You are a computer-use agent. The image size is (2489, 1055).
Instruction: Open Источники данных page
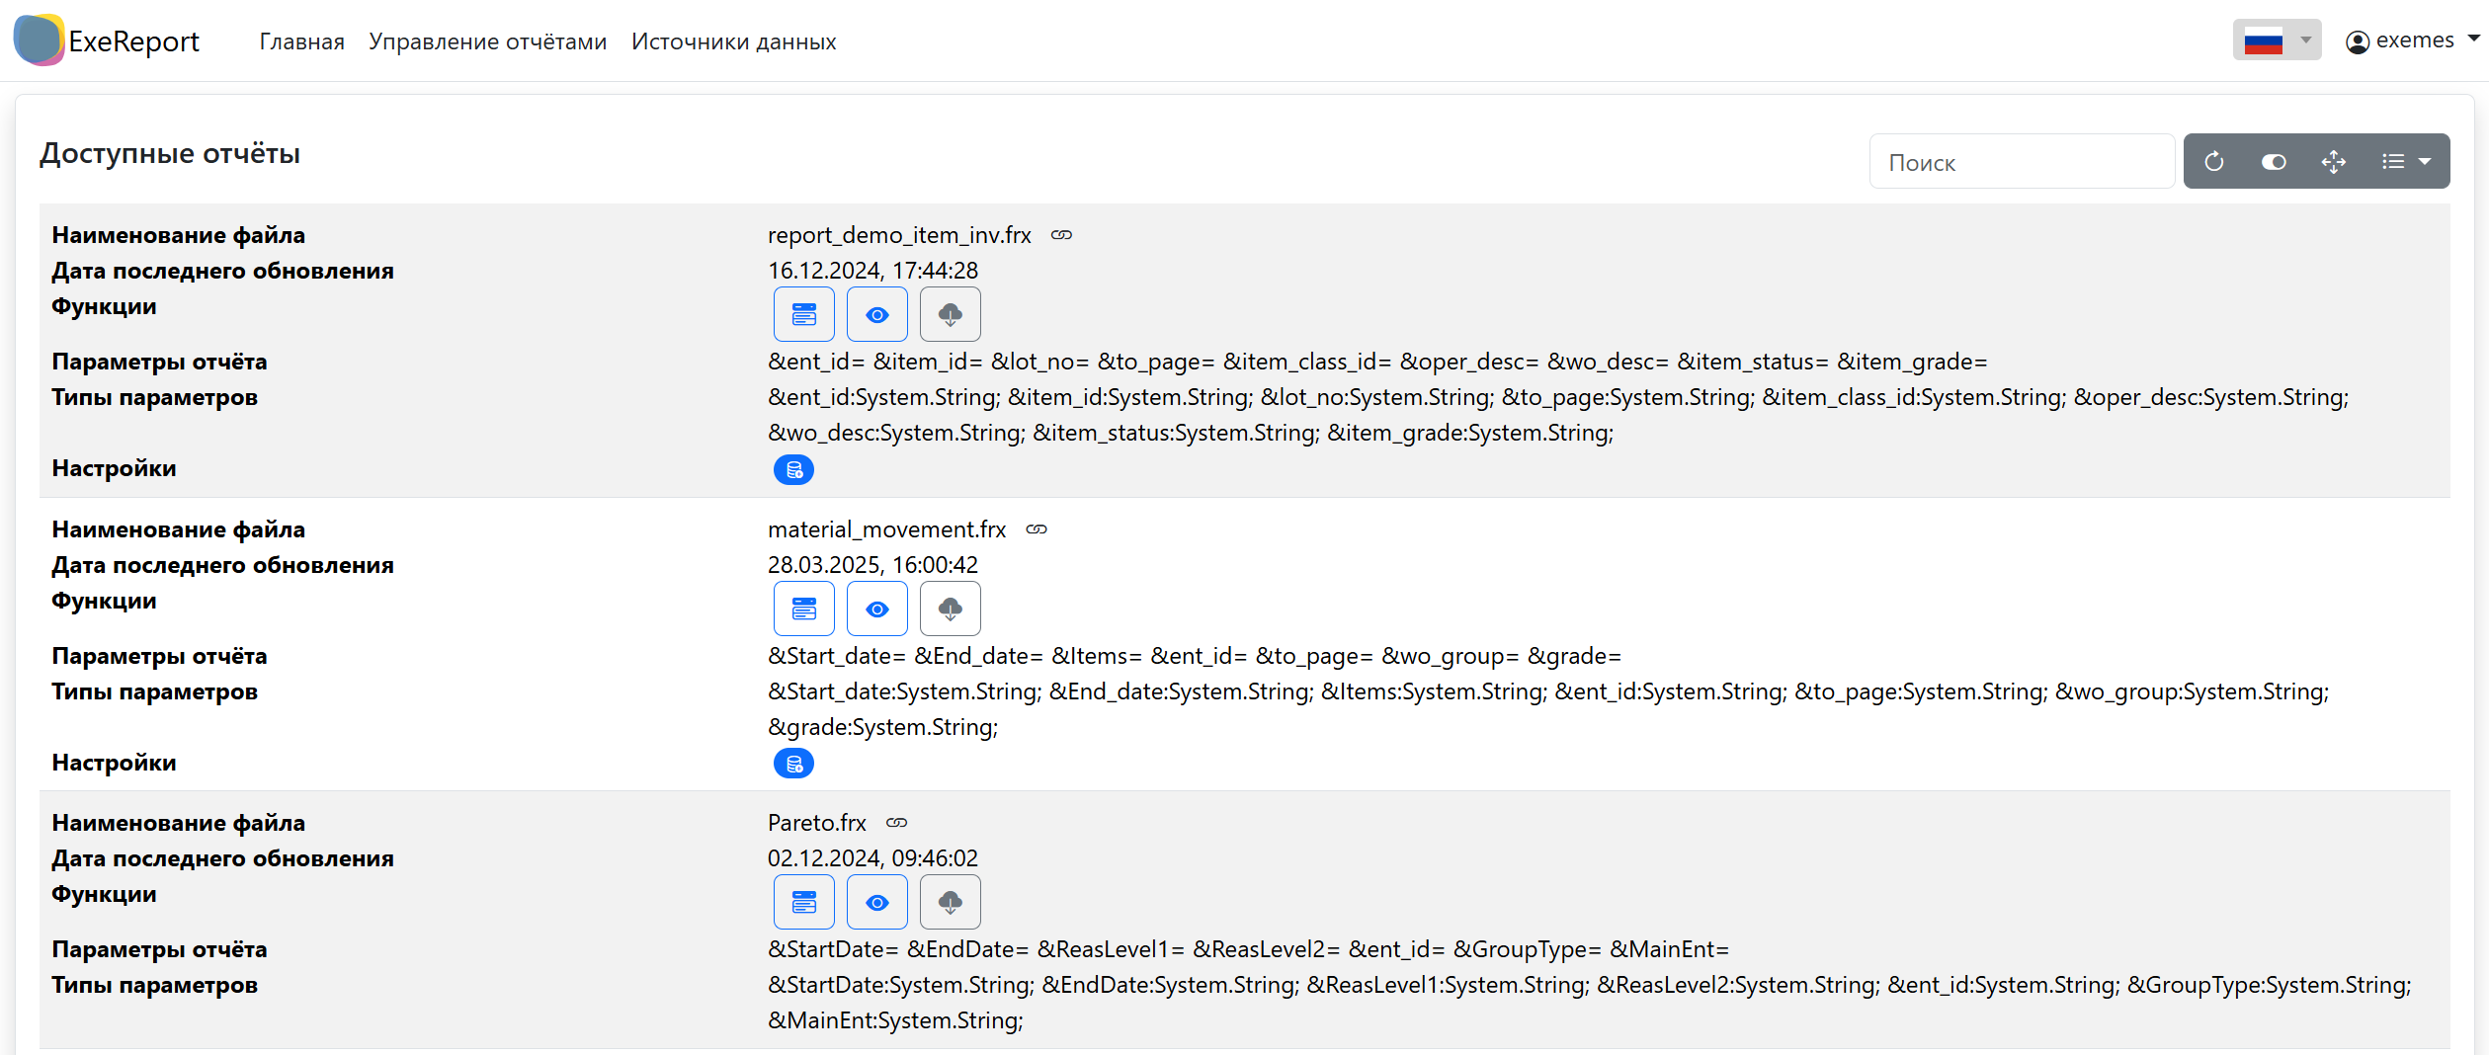(733, 41)
